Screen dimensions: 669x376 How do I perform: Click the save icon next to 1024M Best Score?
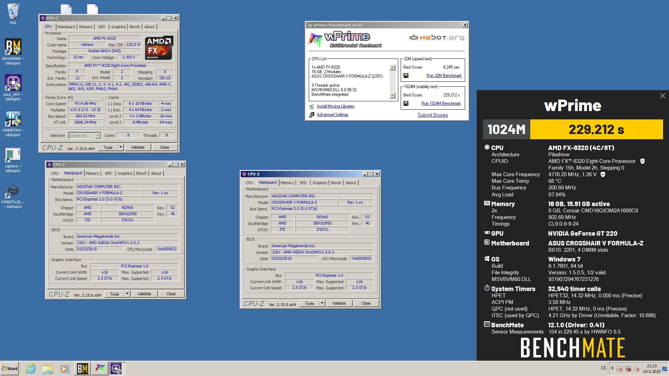click(406, 103)
